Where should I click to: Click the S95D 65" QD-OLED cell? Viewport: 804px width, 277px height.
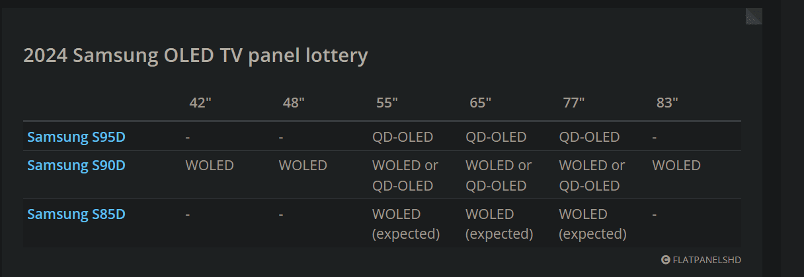(496, 137)
